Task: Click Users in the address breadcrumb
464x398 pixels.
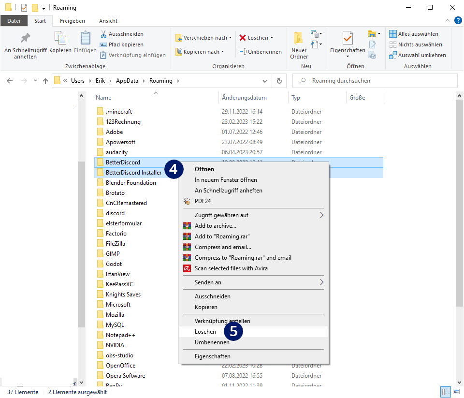Action: (78, 81)
